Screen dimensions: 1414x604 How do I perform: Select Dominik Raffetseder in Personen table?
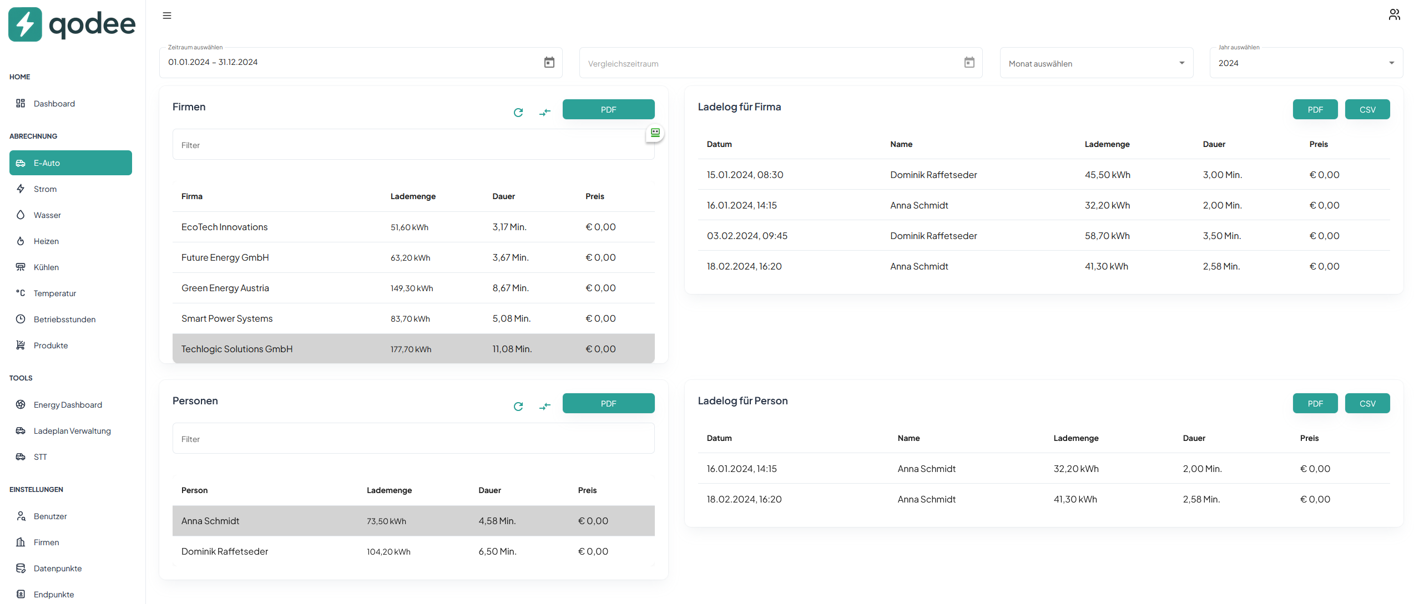[x=413, y=551]
